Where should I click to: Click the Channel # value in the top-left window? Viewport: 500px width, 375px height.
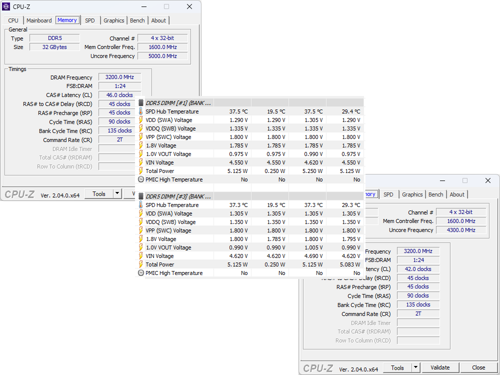(x=162, y=38)
